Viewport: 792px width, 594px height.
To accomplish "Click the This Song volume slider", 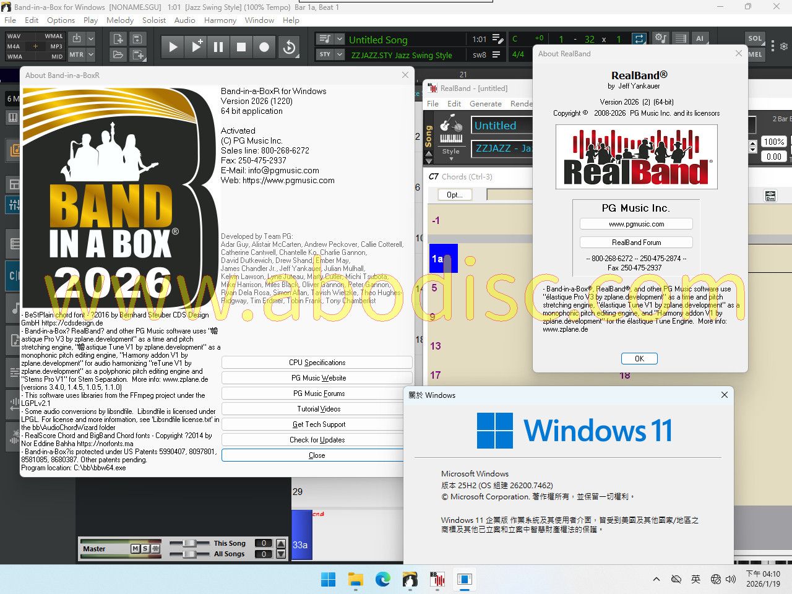I will [189, 543].
